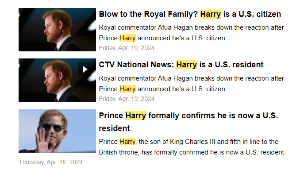Viewport: 296px width, 170px height.
Task: Open 'Prince Harry formally confirms' headline
Action: point(188,122)
